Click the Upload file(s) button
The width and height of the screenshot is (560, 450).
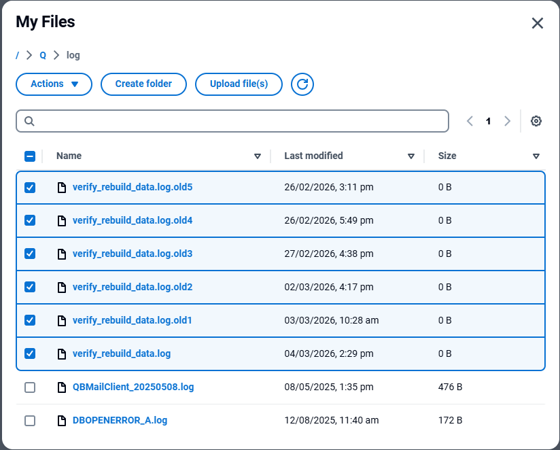point(239,84)
